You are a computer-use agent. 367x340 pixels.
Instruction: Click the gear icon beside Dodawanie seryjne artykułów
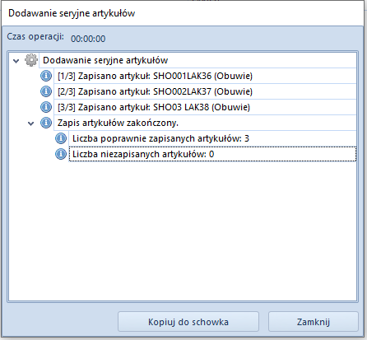pos(31,60)
